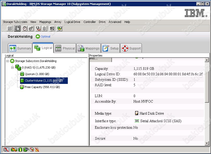Switch to the Summary tab
The image size is (211, 154).
point(20,48)
